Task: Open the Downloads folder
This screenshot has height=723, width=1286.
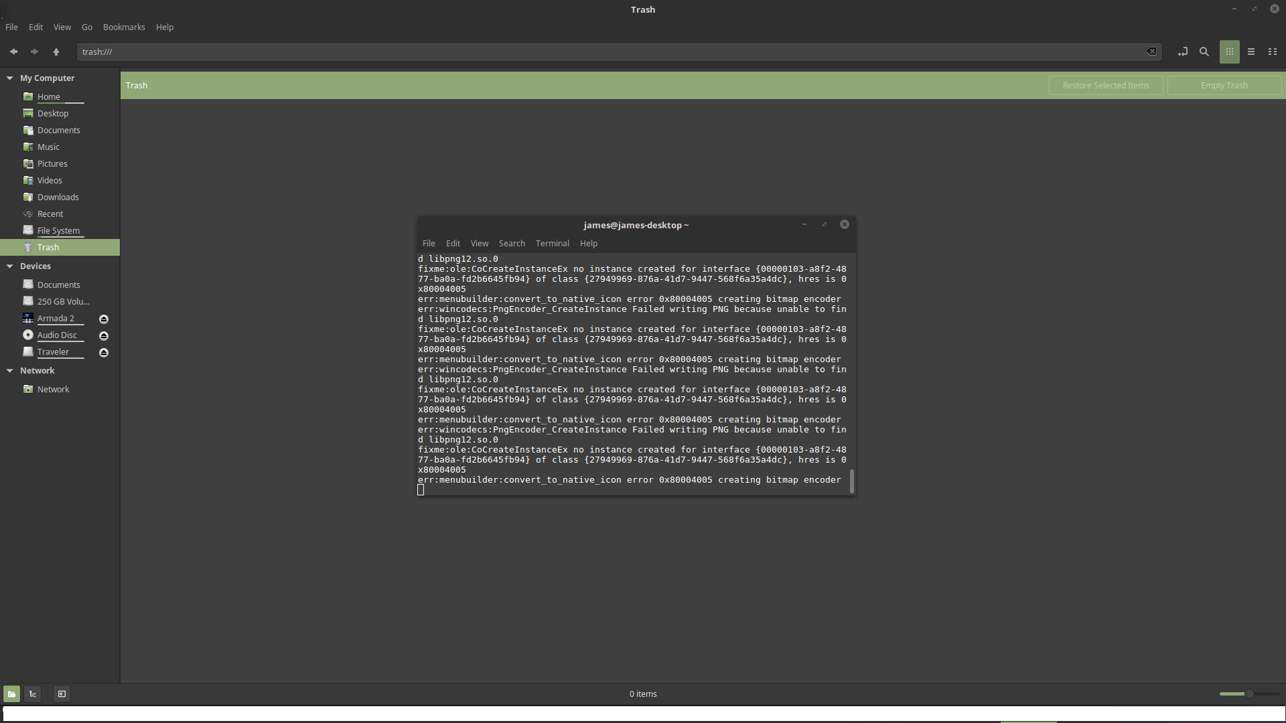Action: click(60, 197)
